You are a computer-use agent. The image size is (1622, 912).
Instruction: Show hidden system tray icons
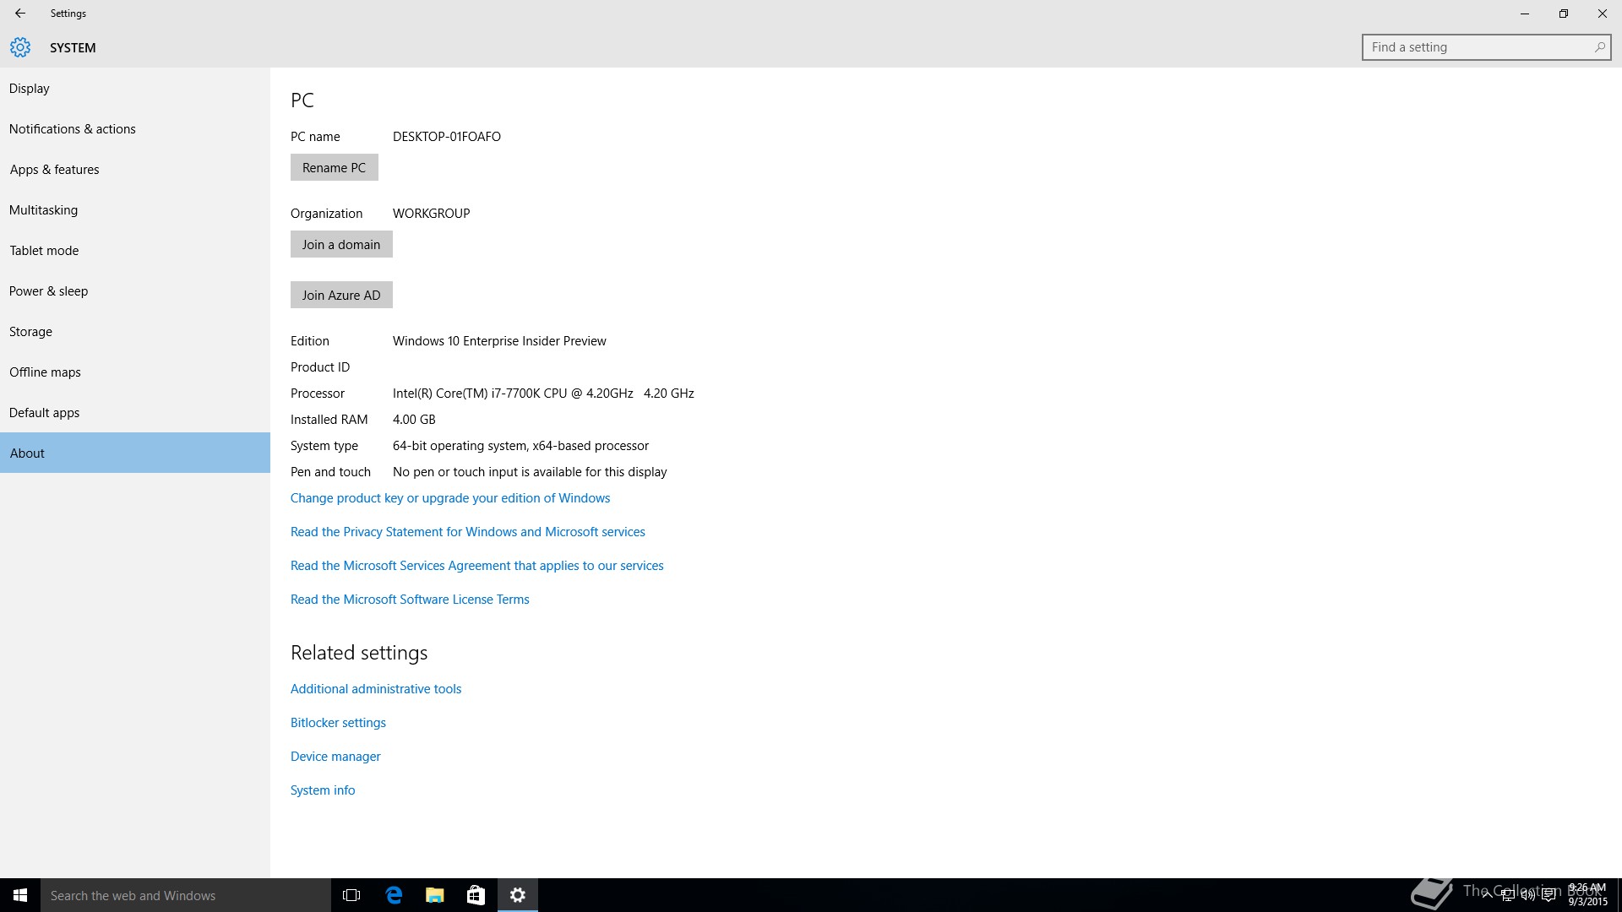point(1487,895)
